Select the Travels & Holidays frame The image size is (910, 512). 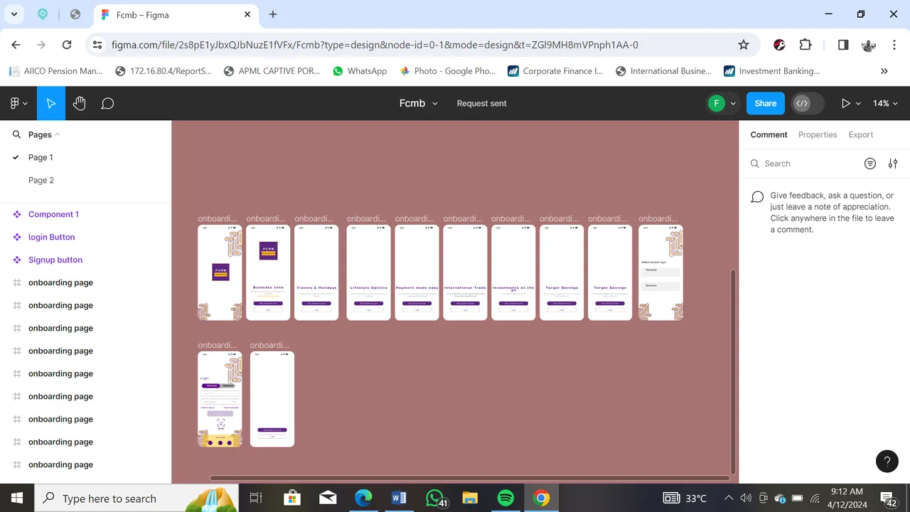316,272
